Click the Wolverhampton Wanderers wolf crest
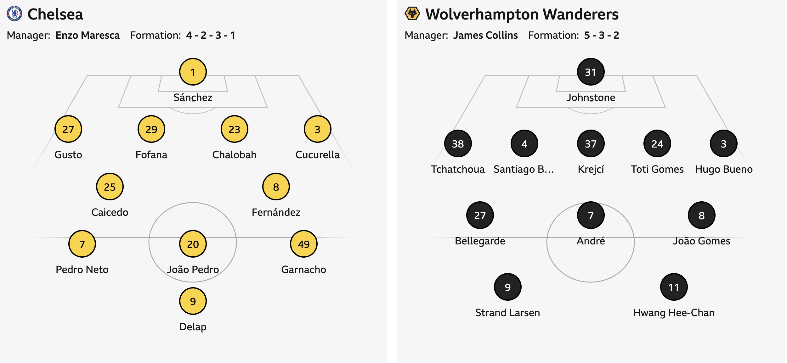Image resolution: width=787 pixels, height=363 pixels. [x=412, y=14]
